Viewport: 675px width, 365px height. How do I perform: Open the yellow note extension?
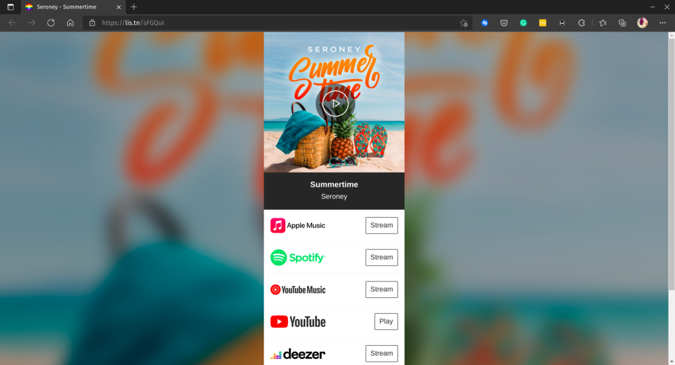pyautogui.click(x=543, y=23)
